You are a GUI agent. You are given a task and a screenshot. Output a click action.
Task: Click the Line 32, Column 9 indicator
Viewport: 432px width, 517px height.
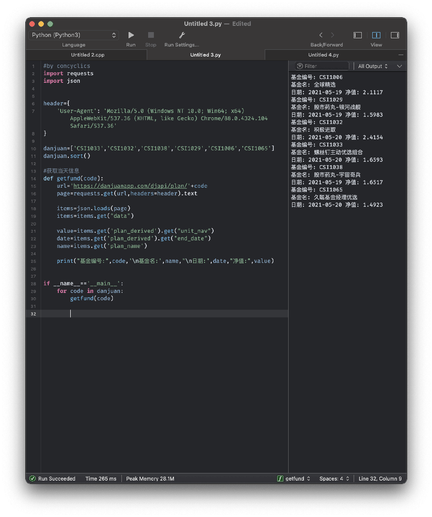click(x=380, y=479)
